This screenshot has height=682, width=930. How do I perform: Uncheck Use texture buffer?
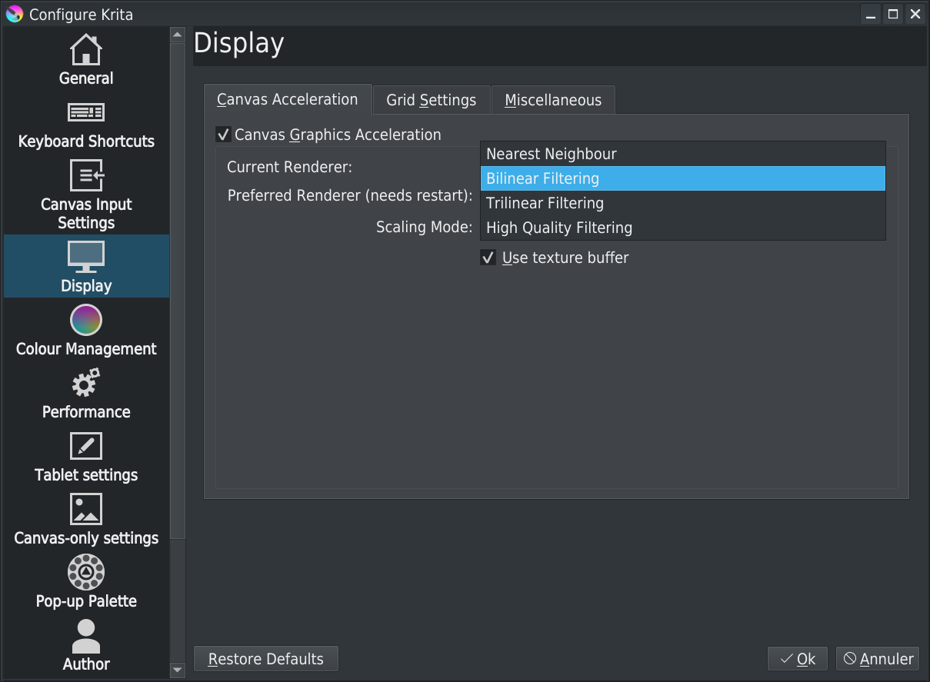pos(488,258)
